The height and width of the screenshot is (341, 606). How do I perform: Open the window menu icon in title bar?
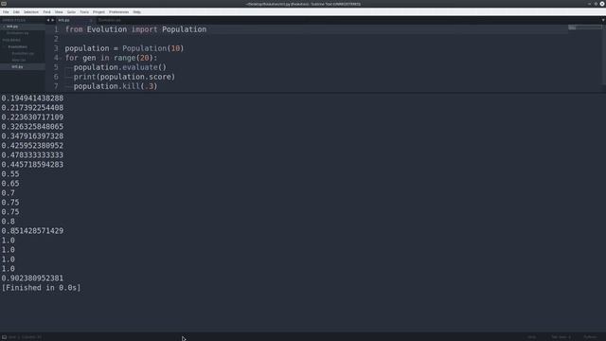click(x=4, y=4)
